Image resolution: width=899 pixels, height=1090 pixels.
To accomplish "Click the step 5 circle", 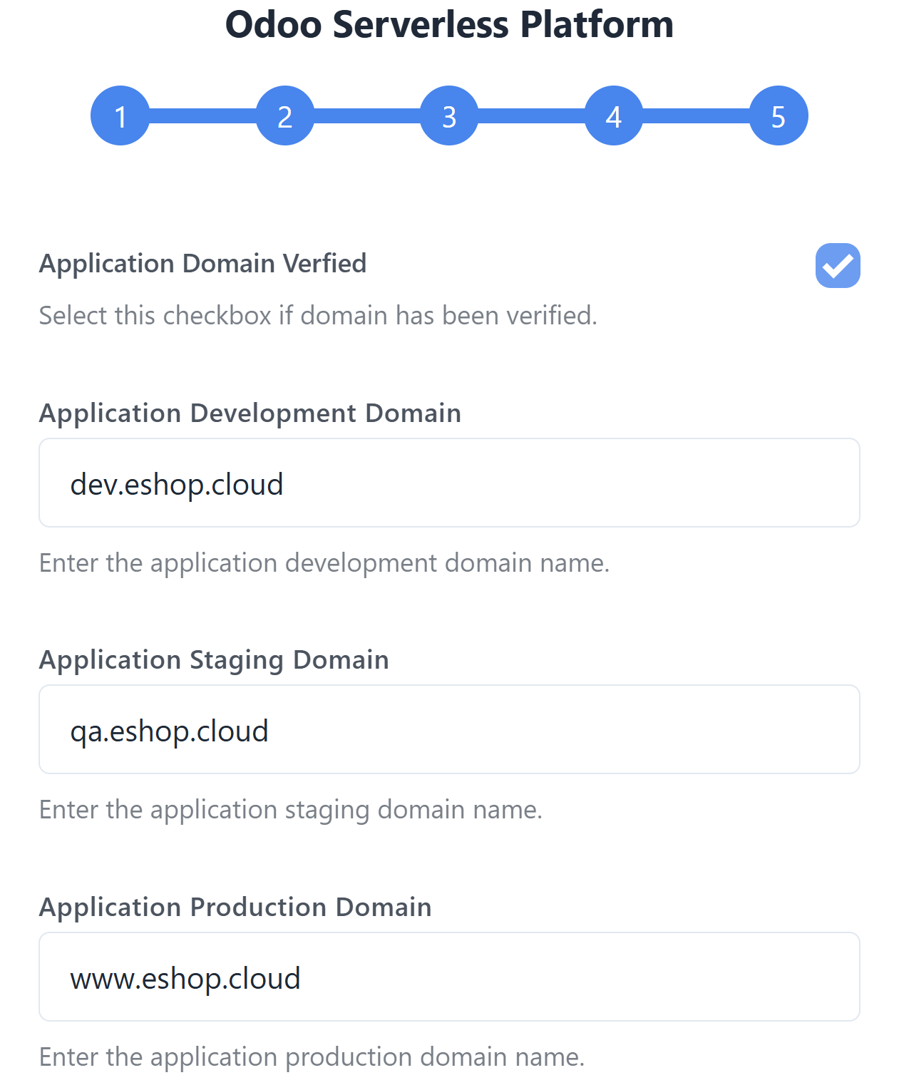I will tap(779, 115).
